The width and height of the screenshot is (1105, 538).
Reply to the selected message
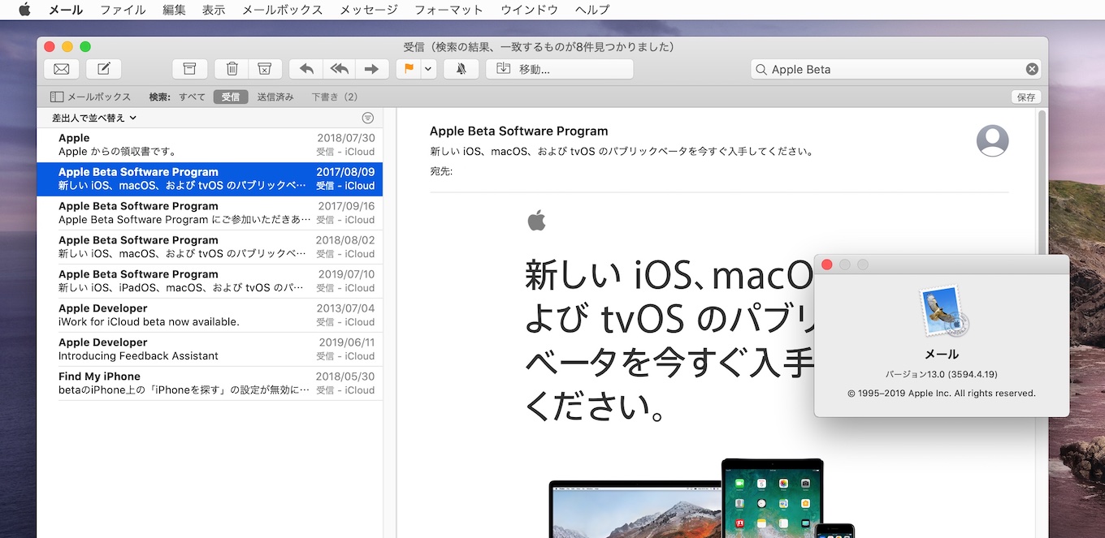(x=306, y=69)
